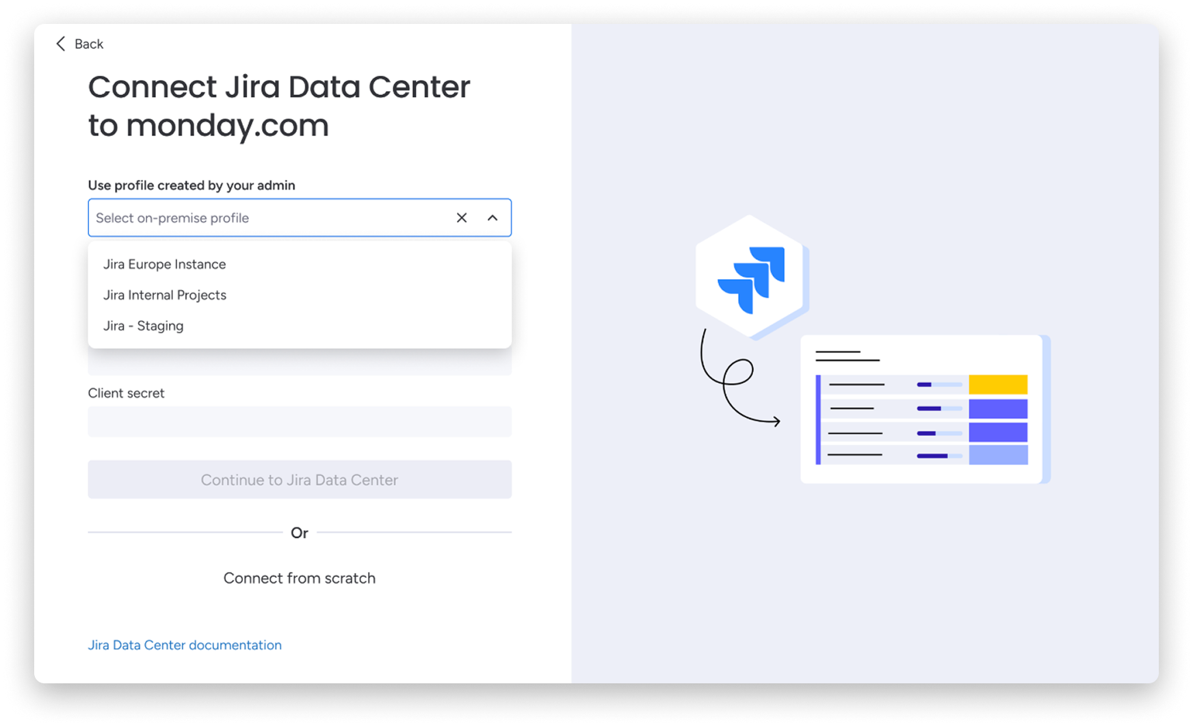The height and width of the screenshot is (723, 1193).
Task: Click the Select on-premise profile field
Action: pos(267,218)
